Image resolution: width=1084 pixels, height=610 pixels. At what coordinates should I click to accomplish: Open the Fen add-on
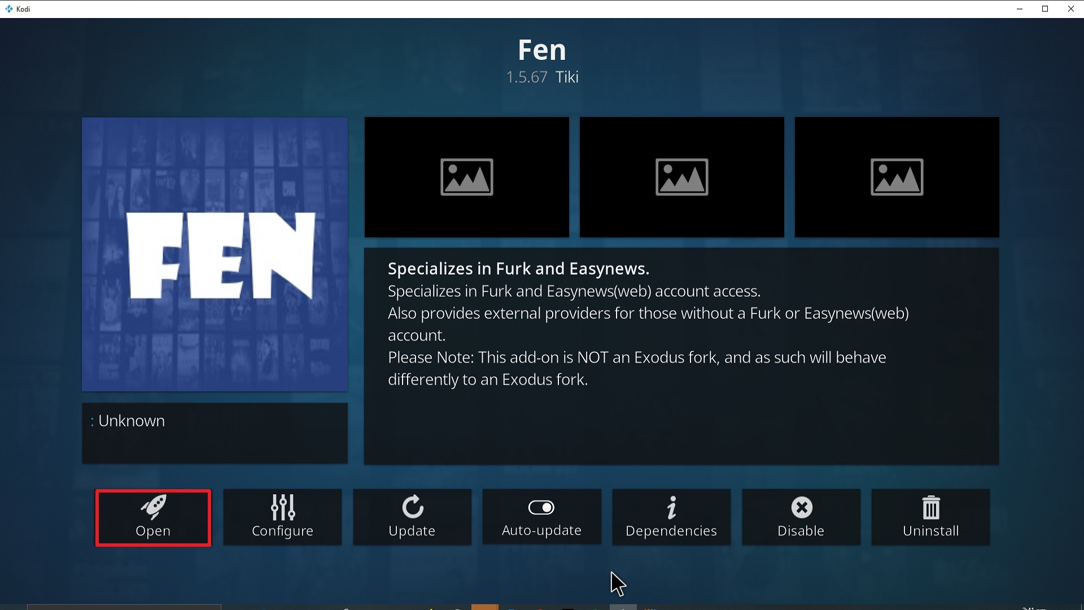(x=153, y=517)
